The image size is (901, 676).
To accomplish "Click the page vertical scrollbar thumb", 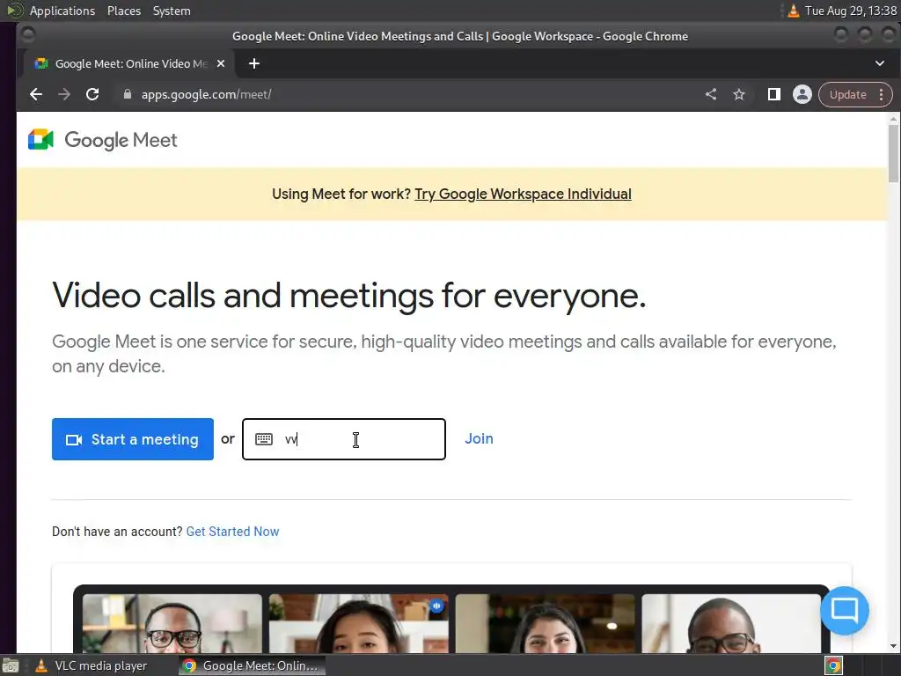I will coord(893,153).
